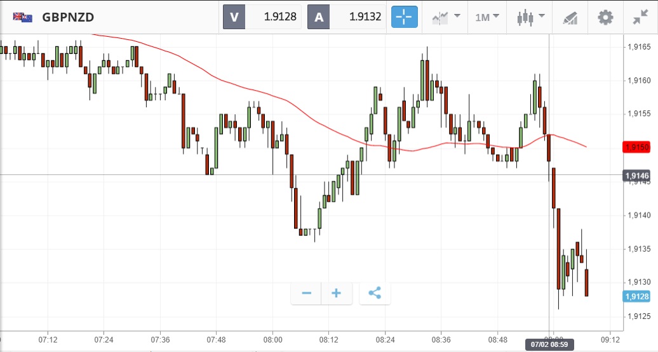Viewport: 658px width, 352px height.
Task: Click the red moving average 1.9150 label
Action: coord(638,147)
